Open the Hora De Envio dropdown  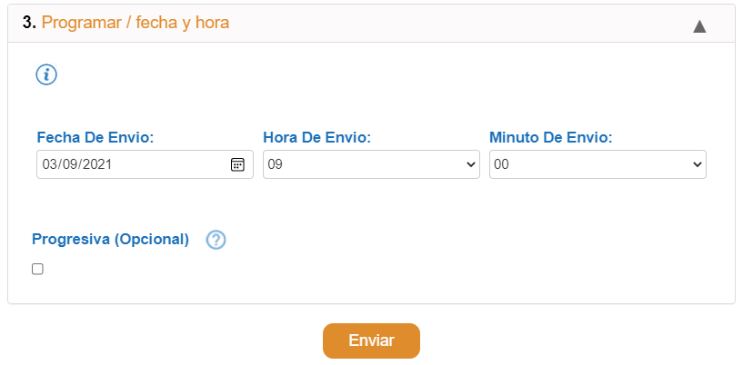point(371,164)
